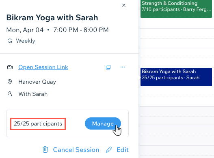Edit the session
Viewport: 214px width, 158px height.
123,149
